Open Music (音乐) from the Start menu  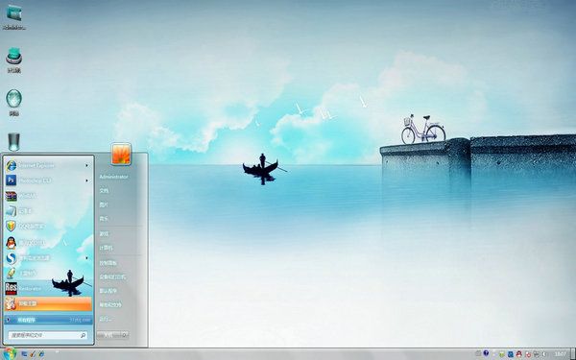tap(104, 219)
